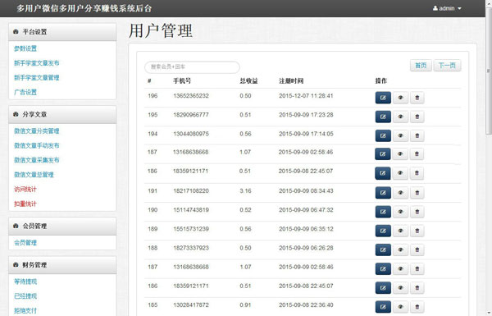
Task: Click the 注册时间 column header
Action: point(291,81)
